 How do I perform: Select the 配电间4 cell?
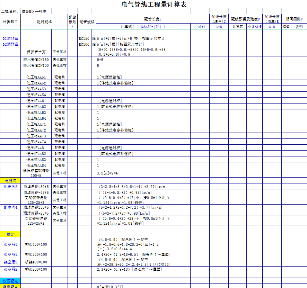point(10,207)
